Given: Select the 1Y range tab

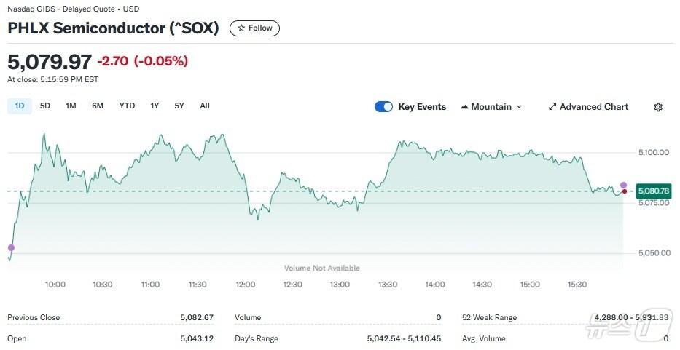Looking at the screenshot, I should pyautogui.click(x=155, y=106).
